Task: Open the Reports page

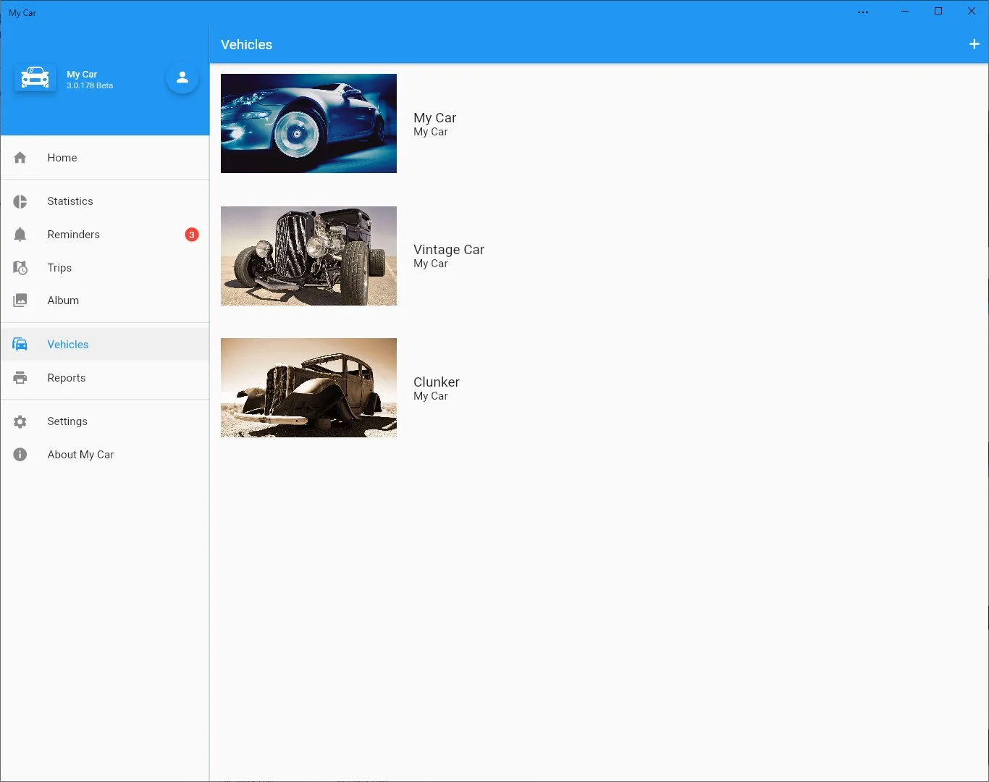Action: 105,378
